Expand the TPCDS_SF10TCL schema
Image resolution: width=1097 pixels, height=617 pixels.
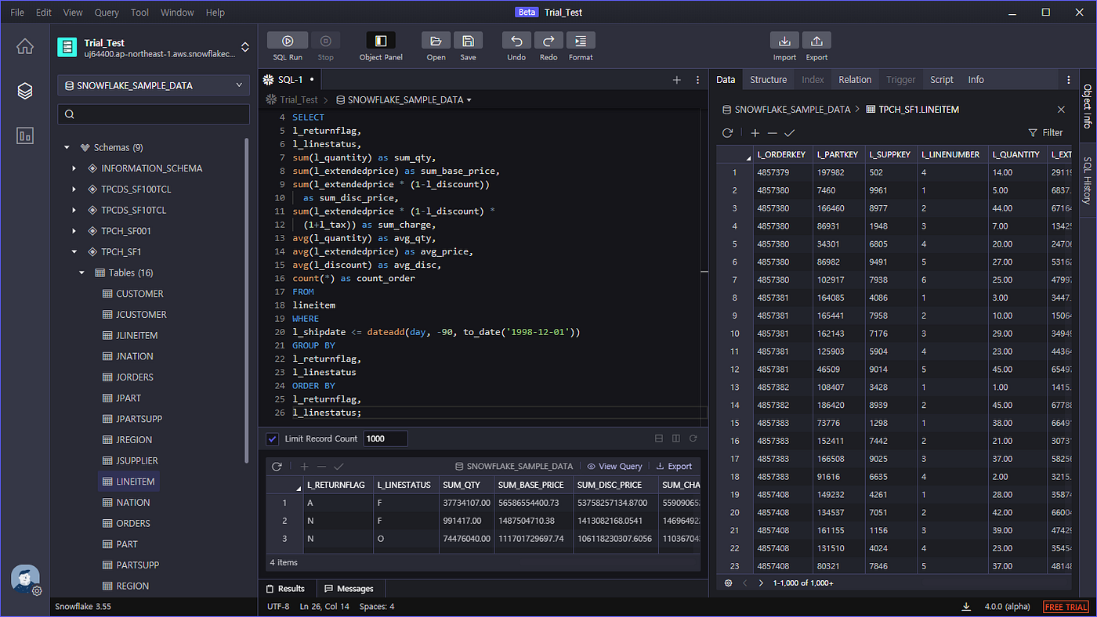74,209
